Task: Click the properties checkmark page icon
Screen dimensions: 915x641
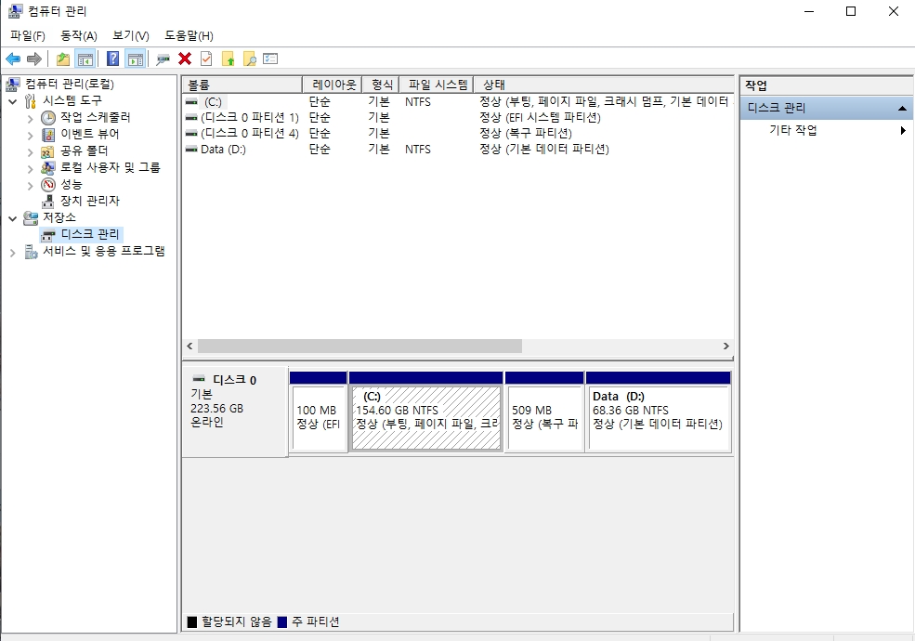Action: click(x=206, y=59)
